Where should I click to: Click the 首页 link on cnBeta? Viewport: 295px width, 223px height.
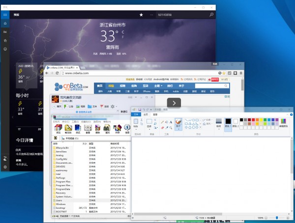pos(100,86)
